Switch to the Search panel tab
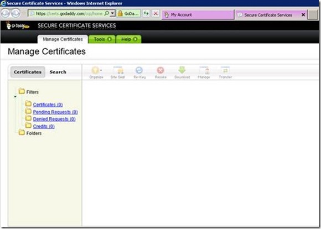This screenshot has height=229, width=321. [58, 72]
